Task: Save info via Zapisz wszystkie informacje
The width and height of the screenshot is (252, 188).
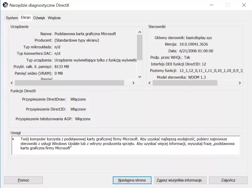Action: 180,180
